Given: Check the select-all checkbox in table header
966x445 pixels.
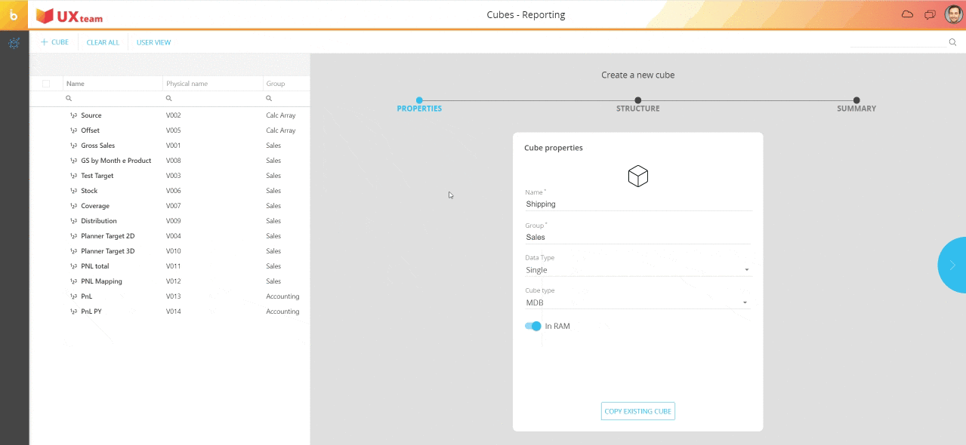Looking at the screenshot, I should tap(46, 84).
